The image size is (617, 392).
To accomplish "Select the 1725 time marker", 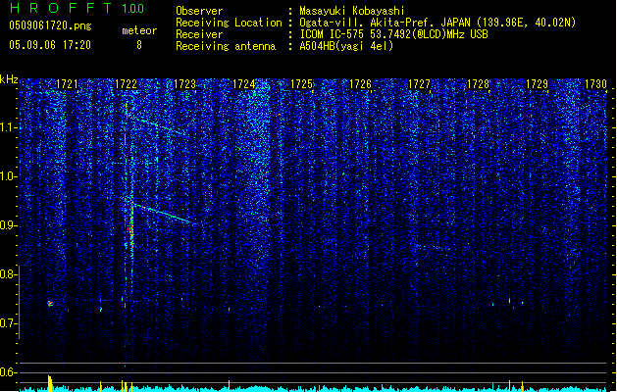I will (x=302, y=84).
